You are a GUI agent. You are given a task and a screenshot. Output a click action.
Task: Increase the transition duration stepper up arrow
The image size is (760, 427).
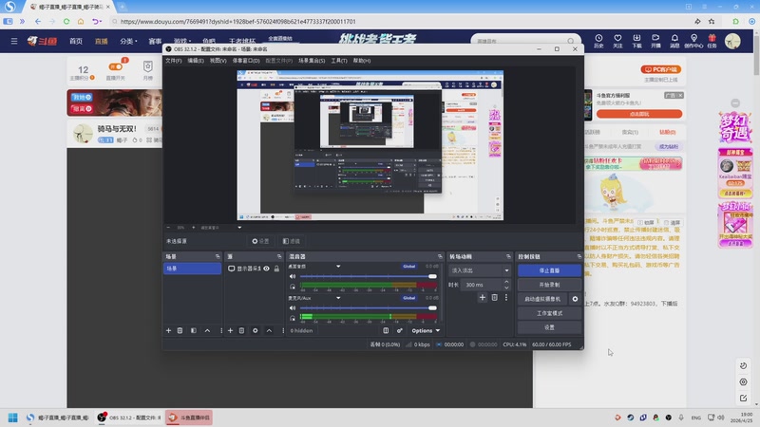(x=506, y=282)
